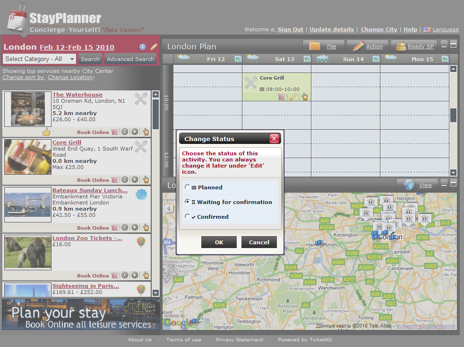
Task: Minimize the London Plan panel
Action: coord(444,46)
